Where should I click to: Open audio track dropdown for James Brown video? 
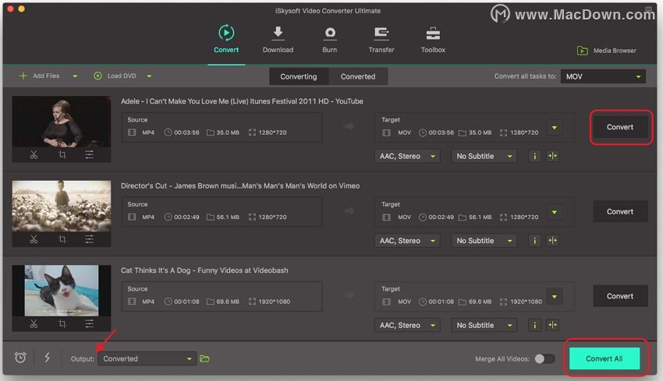(407, 241)
